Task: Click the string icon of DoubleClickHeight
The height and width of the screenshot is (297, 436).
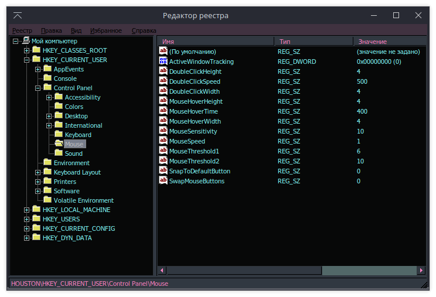Action: pos(163,71)
